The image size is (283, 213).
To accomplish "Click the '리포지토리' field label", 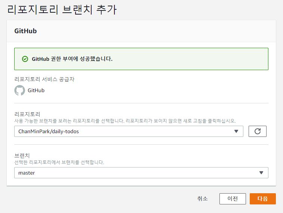I will [x=27, y=114].
